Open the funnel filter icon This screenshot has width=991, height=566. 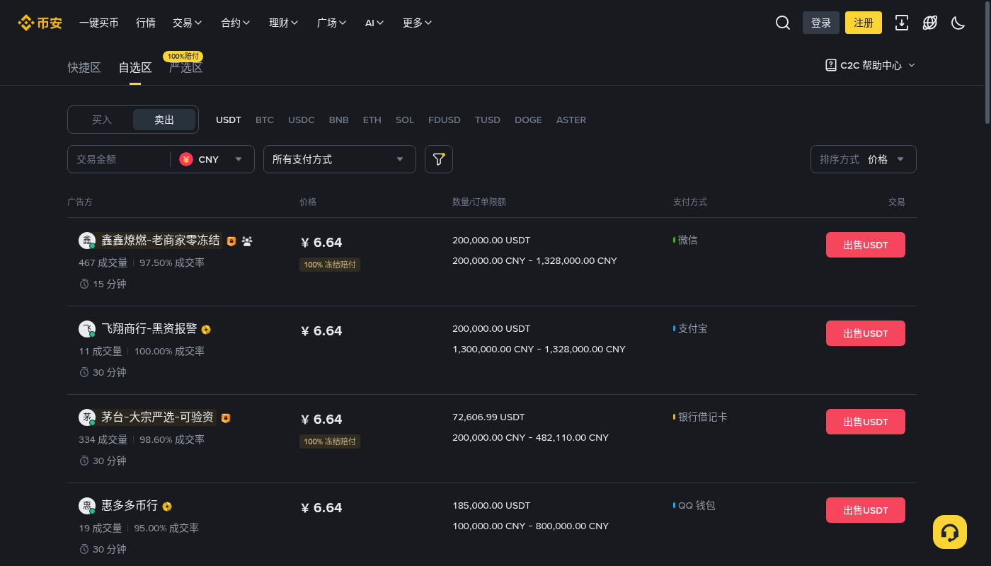[x=439, y=159]
